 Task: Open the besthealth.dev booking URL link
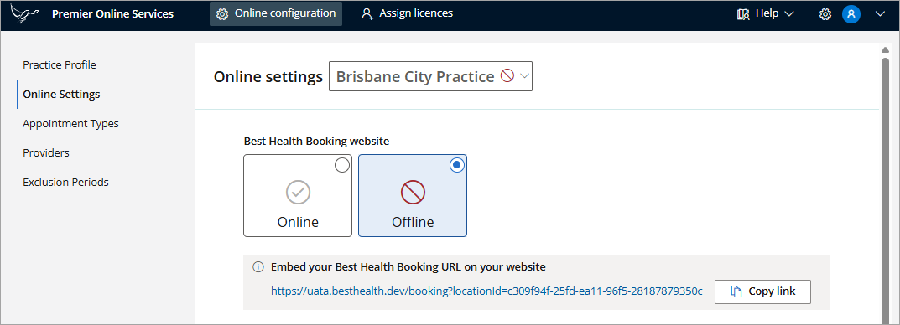(486, 291)
